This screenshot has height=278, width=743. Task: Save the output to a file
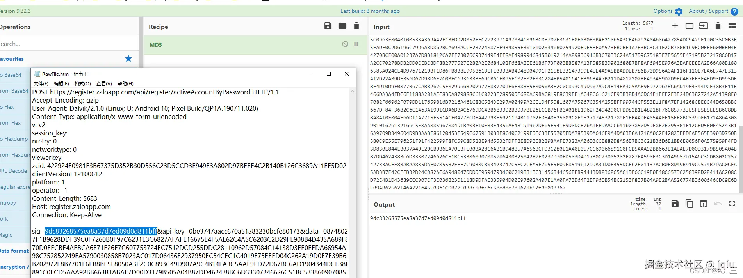coord(675,204)
